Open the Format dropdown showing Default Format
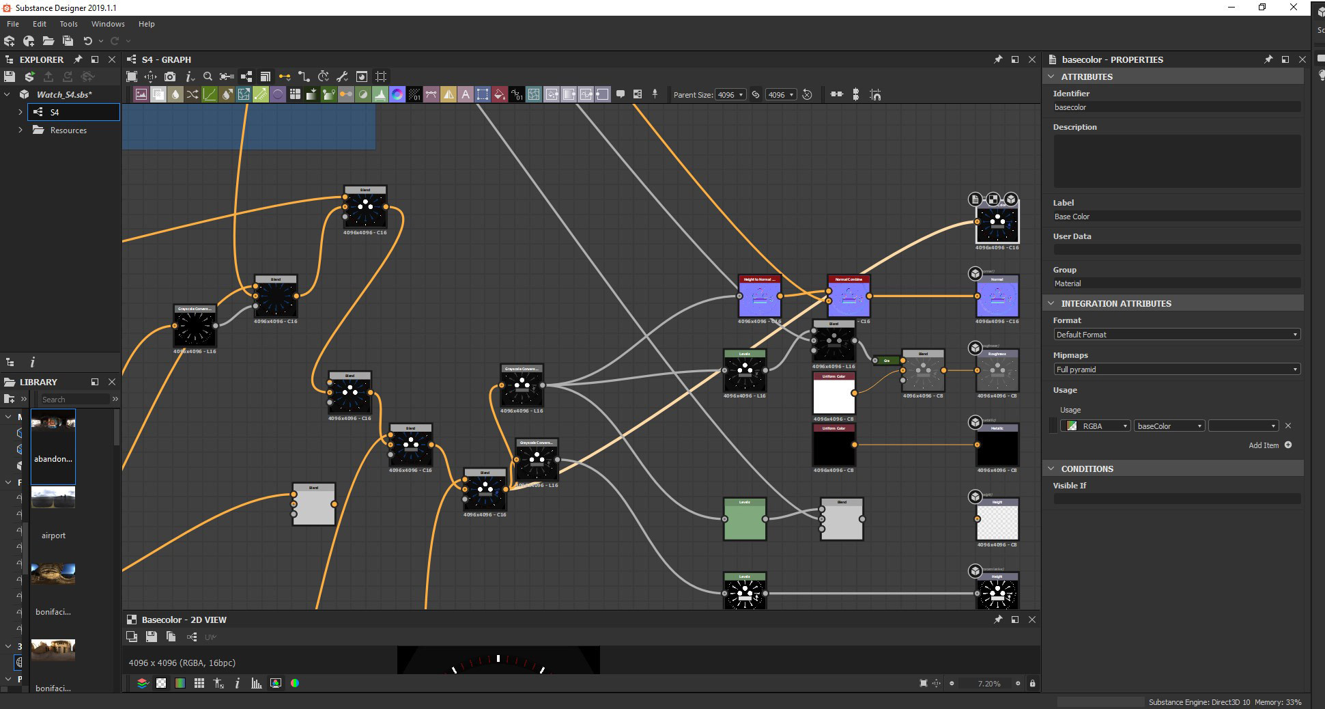Screen dimensions: 1325x709 pyautogui.click(x=1176, y=335)
